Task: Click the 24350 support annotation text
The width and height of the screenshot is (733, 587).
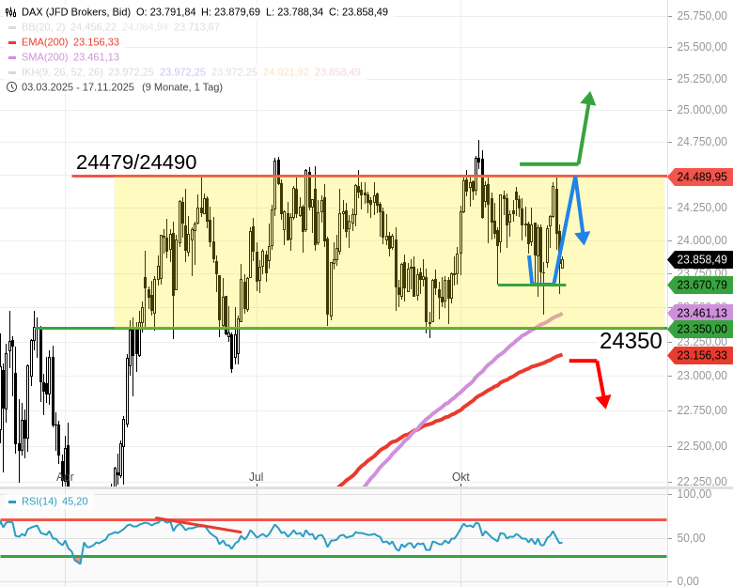Action: pyautogui.click(x=631, y=341)
